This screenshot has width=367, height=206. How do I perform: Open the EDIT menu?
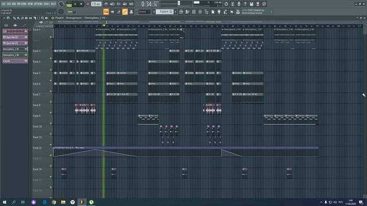click(x=9, y=4)
